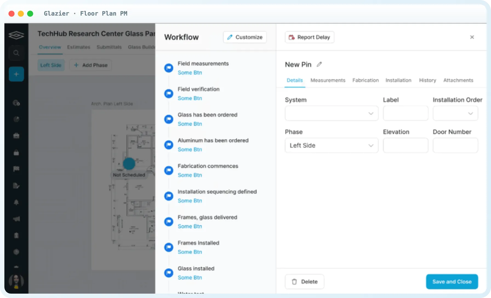
Task: Click the Arch. Plan Left Side floor plan thumbnail
Action: [x=123, y=190]
